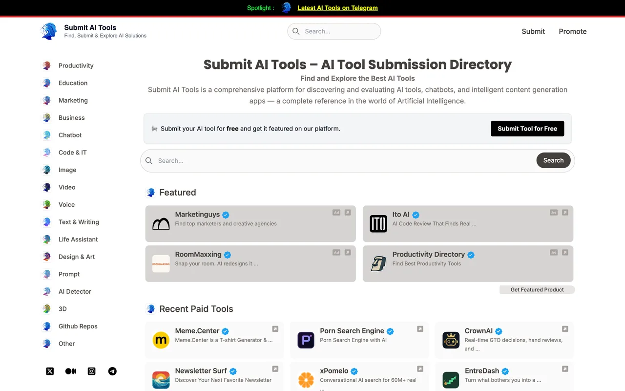Open the Prompt category
This screenshot has height=391, width=625.
(69, 274)
